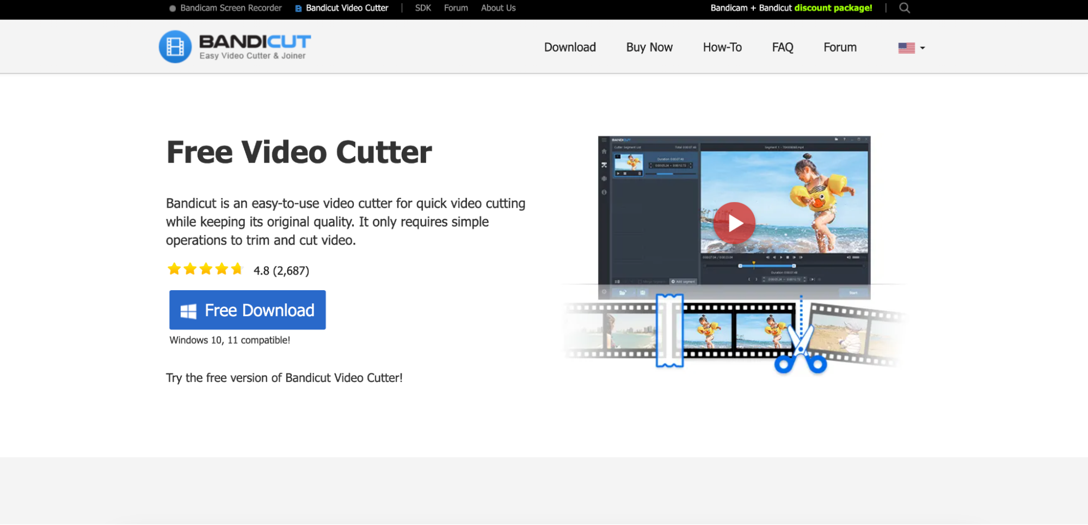Viewport: 1088px width, 525px height.
Task: Go to the FAQ menu item
Action: pos(783,47)
